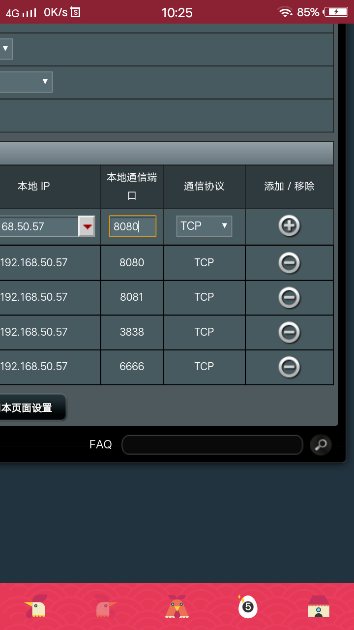Select port value 8080 in the table
Viewport: 354px width, 630px height.
click(132, 263)
